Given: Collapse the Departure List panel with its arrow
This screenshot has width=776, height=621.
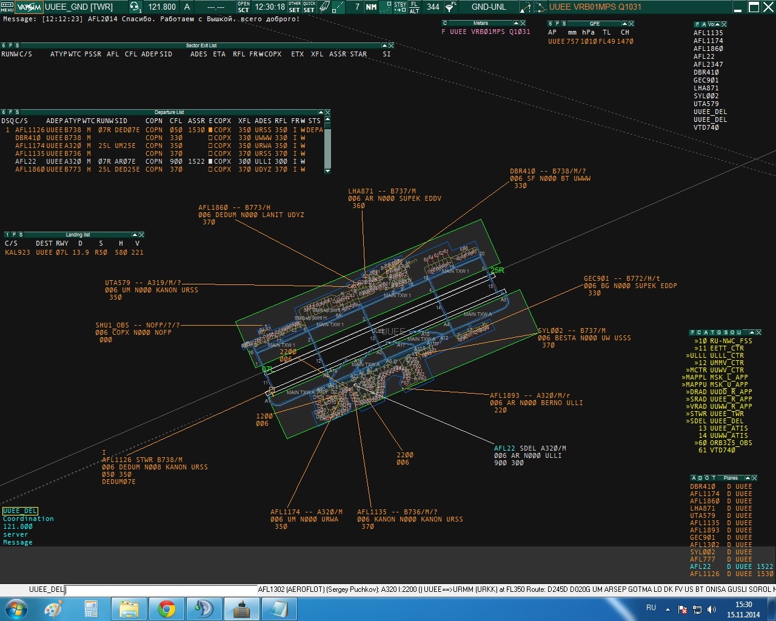Looking at the screenshot, I should (x=321, y=112).
